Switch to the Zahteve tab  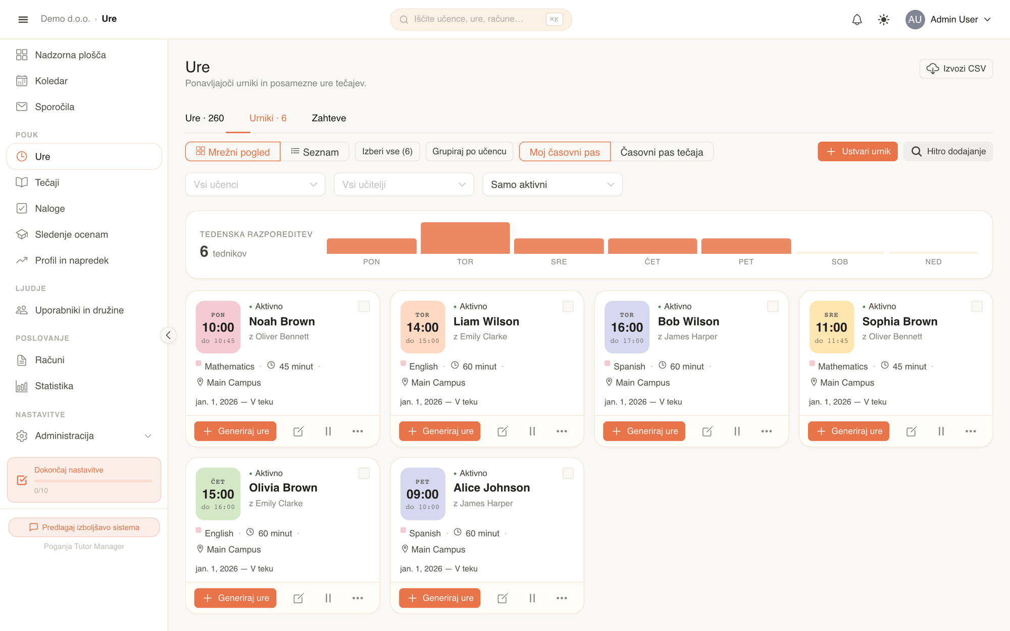coord(329,118)
